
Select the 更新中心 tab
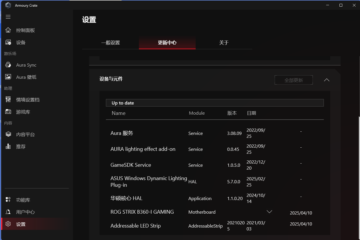[167, 43]
